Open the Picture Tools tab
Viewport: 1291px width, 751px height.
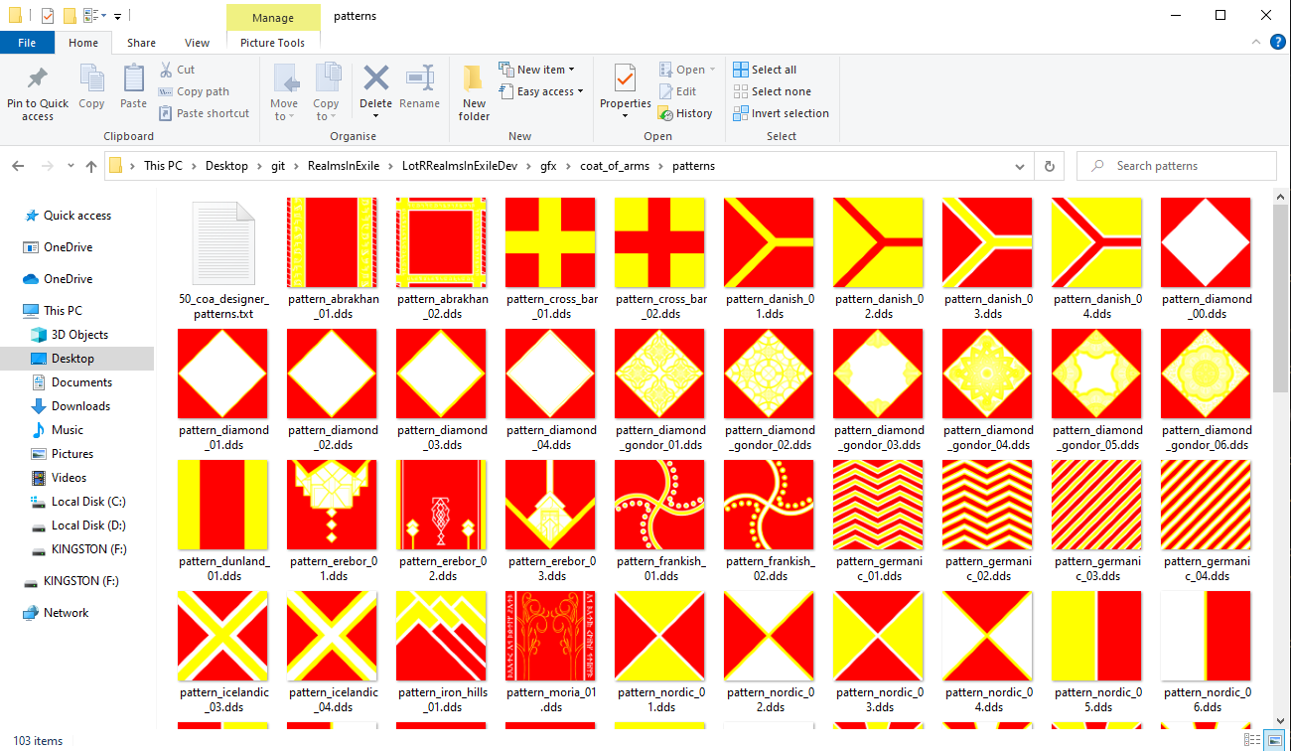273,43
